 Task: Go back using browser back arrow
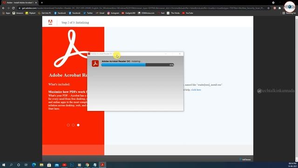click(x=3, y=8)
